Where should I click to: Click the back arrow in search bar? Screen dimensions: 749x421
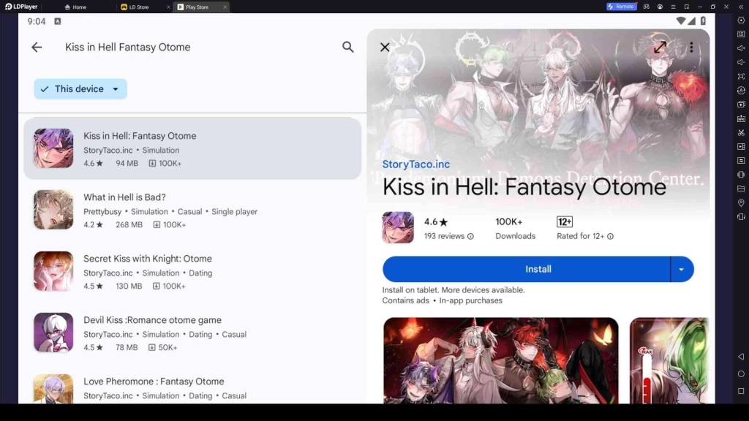click(37, 47)
